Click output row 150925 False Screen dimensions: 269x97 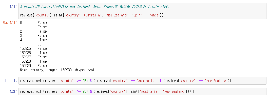pyautogui.click(x=33, y=48)
